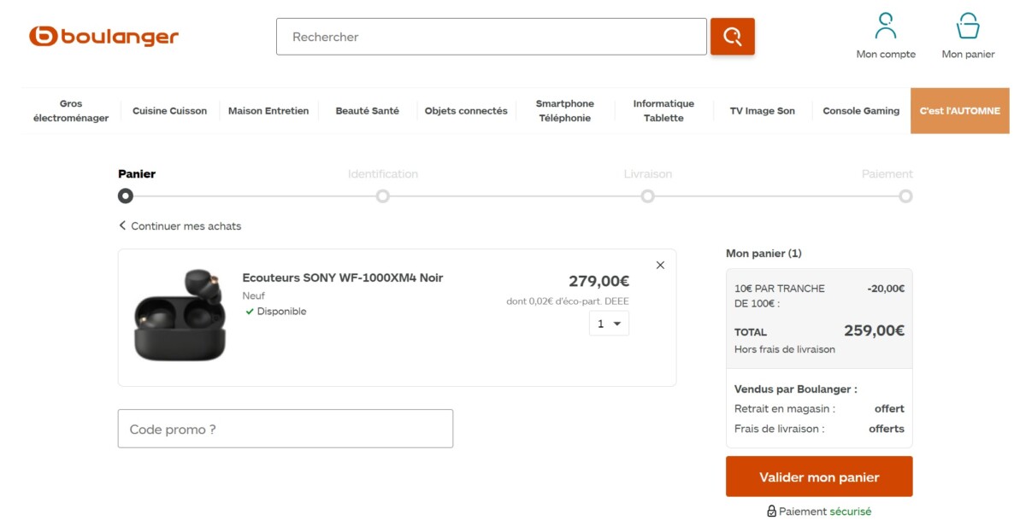Open Cuisine Cuisson menu

169,111
